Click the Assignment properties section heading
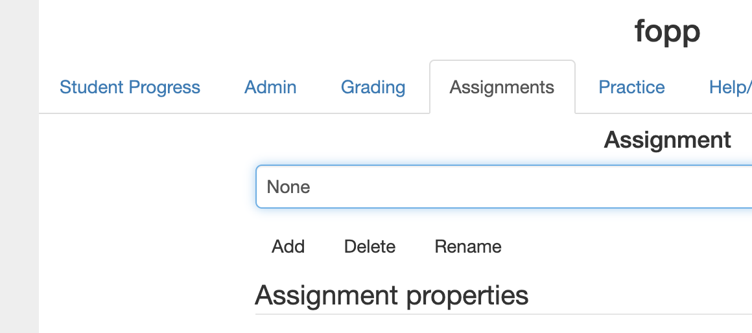This screenshot has height=333, width=752. (392, 295)
